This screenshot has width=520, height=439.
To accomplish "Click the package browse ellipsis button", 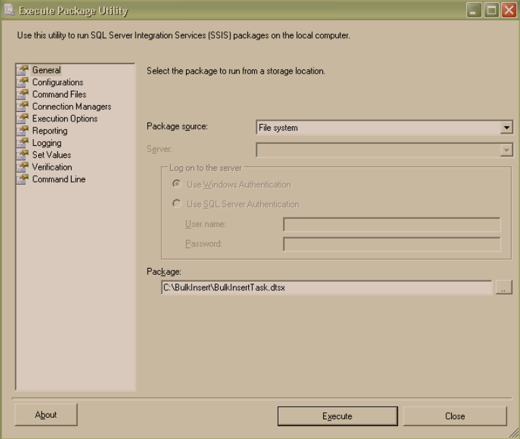I will [504, 288].
